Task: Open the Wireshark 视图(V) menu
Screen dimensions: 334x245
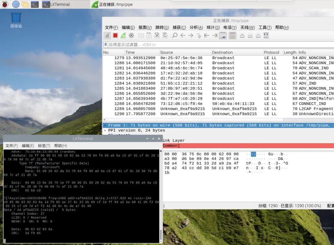Action: tap(145, 27)
